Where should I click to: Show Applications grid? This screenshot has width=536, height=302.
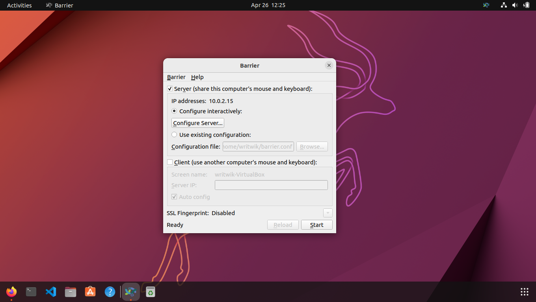(x=524, y=292)
